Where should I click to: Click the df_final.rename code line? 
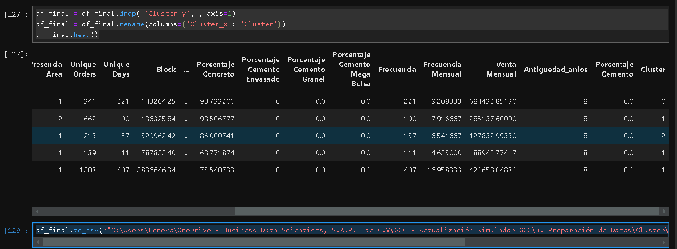160,24
